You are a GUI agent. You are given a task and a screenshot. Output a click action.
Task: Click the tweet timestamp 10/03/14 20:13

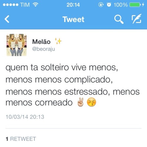pyautogui.click(x=25, y=117)
